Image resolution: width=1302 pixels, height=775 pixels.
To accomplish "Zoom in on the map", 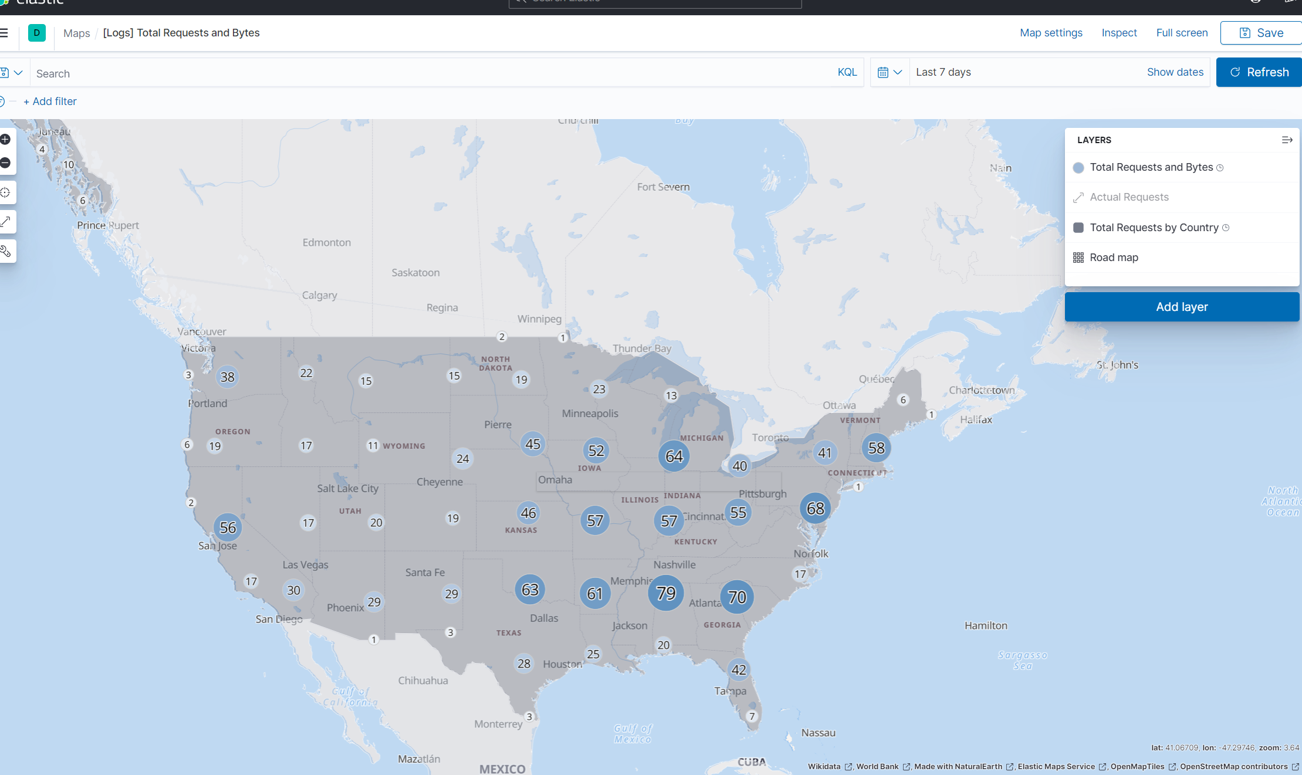I will 6,140.
